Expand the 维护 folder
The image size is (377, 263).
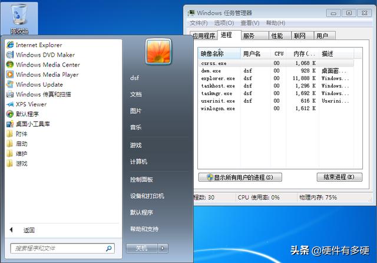[17, 153]
